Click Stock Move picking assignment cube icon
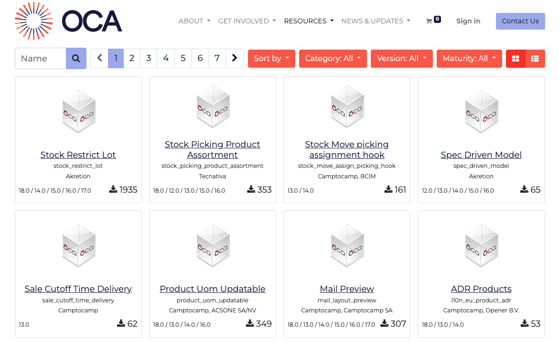 tap(347, 106)
